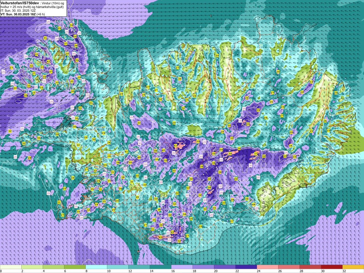Click the "VT: Sun. 30.03.2025 18Z (+6 h)" line

click(22, 14)
